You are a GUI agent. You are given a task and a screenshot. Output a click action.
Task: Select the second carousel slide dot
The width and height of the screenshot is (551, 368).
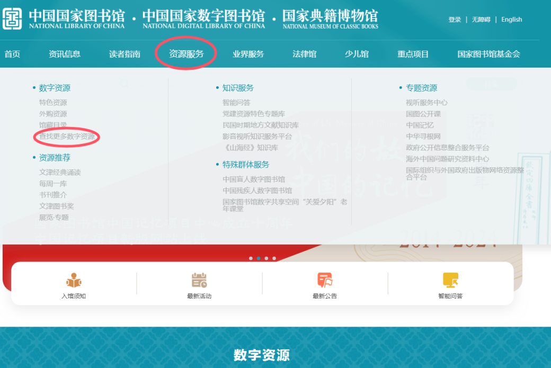click(x=259, y=258)
